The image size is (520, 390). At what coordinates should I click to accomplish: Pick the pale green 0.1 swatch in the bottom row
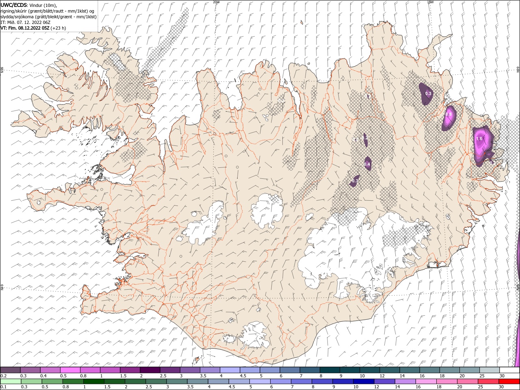pyautogui.click(x=11, y=381)
